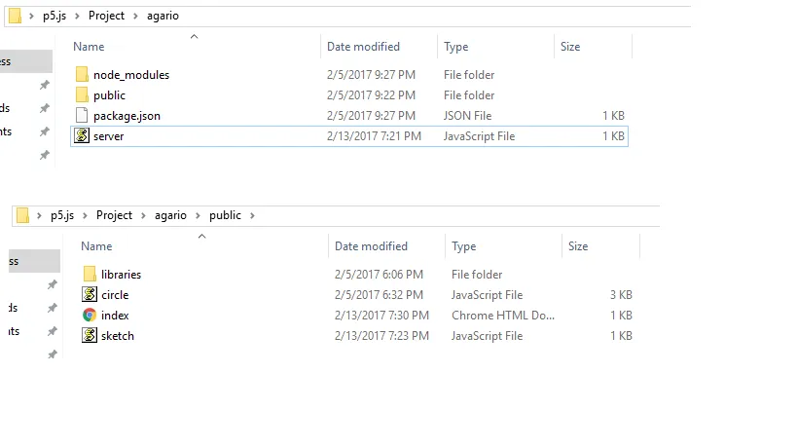The width and height of the screenshot is (797, 448).
Task: Click the circle JavaScript file icon
Action: (90, 295)
